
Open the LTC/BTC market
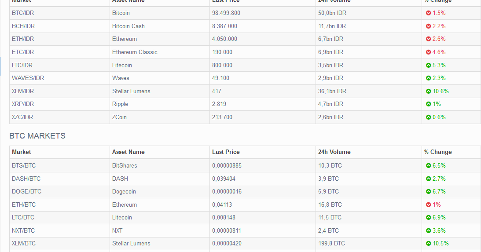23,217
